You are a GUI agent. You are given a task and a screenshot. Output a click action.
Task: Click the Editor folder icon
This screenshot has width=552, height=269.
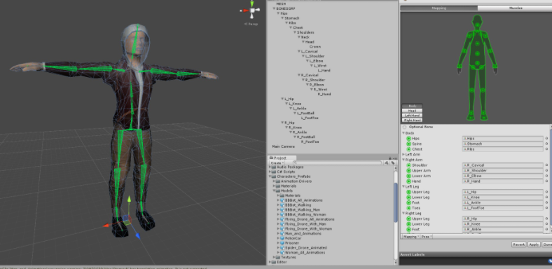274,262
